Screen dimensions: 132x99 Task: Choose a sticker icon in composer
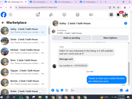(x=62, y=90)
